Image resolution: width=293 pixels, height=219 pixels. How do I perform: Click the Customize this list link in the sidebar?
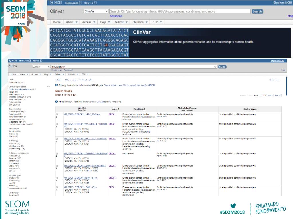pos(16,82)
